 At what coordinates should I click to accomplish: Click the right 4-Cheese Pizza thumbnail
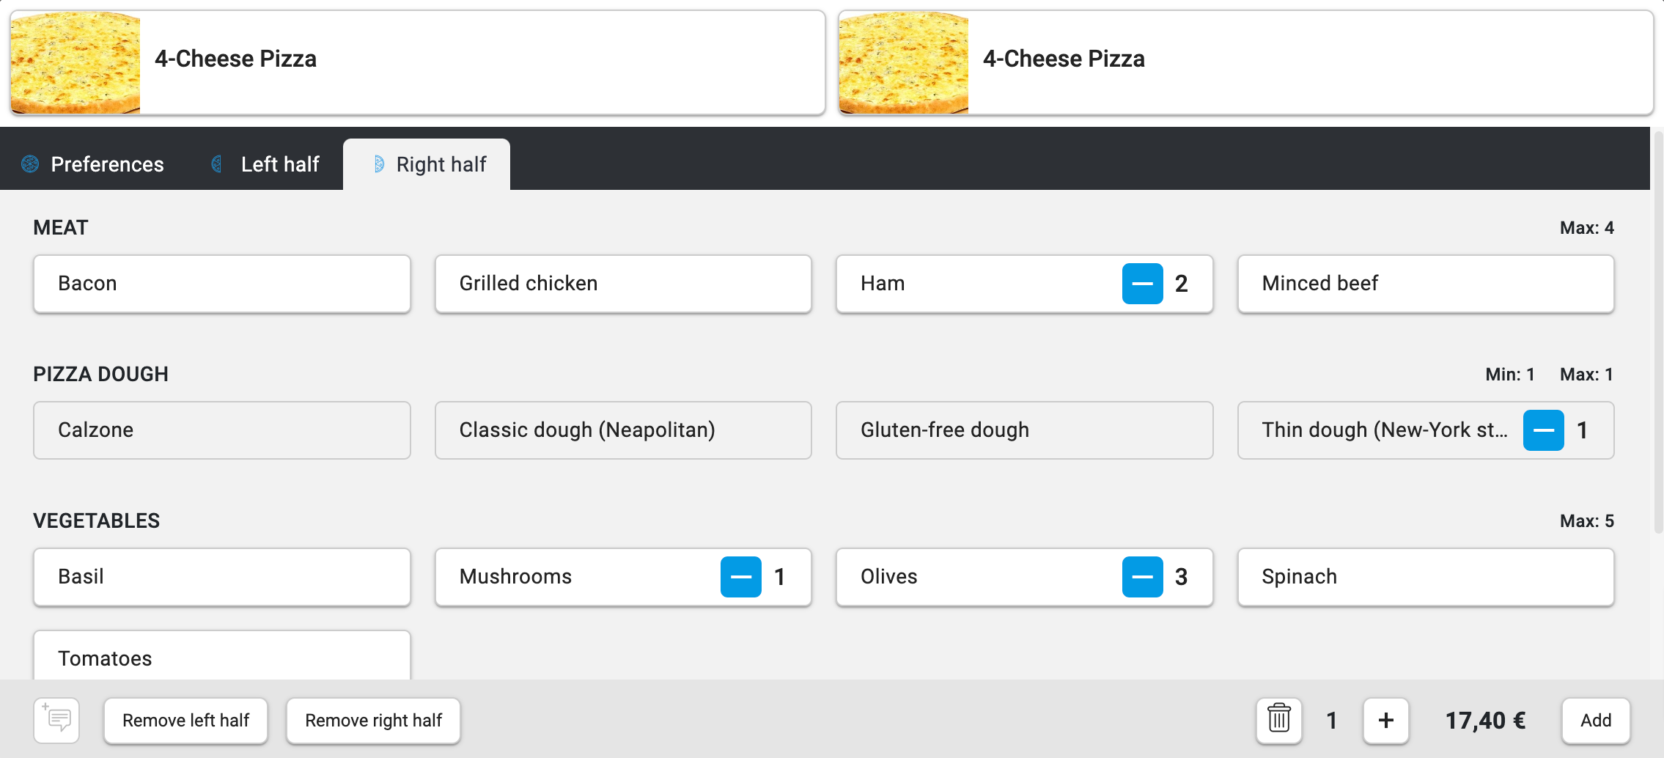[x=903, y=62]
